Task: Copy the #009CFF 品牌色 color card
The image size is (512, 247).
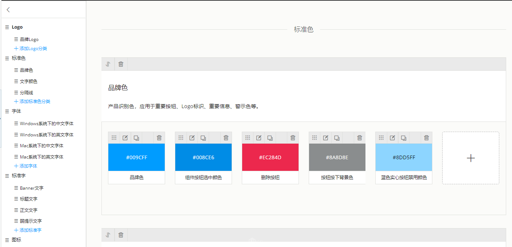Action: pos(136,138)
